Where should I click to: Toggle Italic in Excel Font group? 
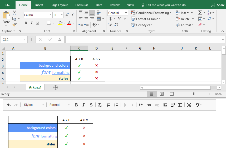(x=32, y=23)
